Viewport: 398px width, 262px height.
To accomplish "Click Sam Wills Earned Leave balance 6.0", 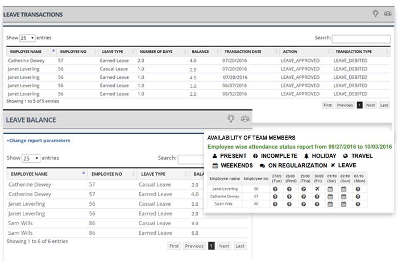I will [194, 233].
